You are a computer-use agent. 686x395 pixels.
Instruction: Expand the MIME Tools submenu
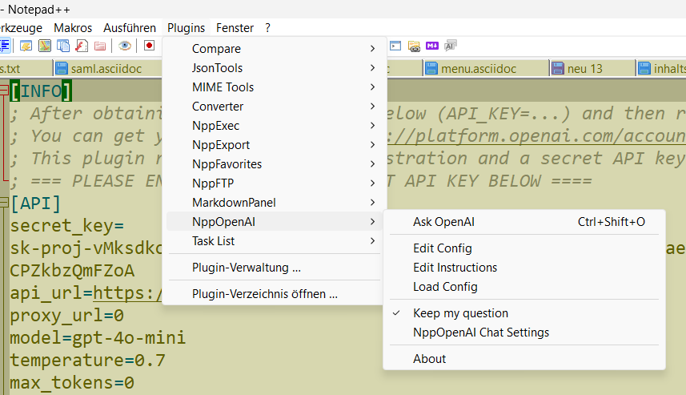(275, 87)
